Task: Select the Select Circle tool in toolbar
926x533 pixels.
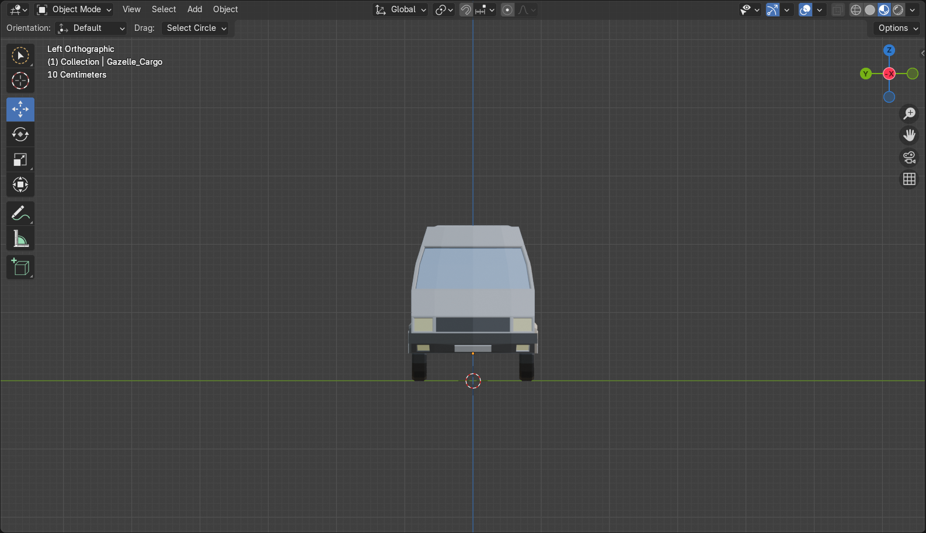Action: tap(20, 55)
